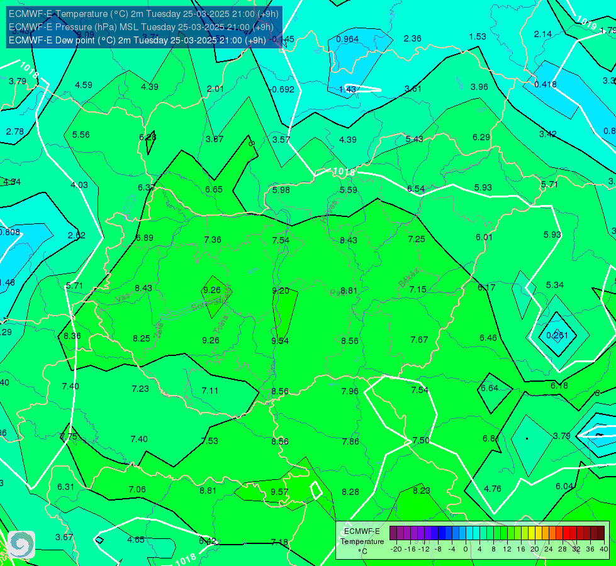Viewport: 616px width, 566px height.
Task: Select the ECMWF-E Temperature 2m layer title
Action: coord(143,14)
